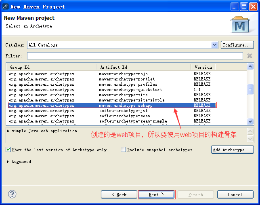Click description box scroll up arrow
Viewport: 260px width, 205px height.
tap(250, 131)
